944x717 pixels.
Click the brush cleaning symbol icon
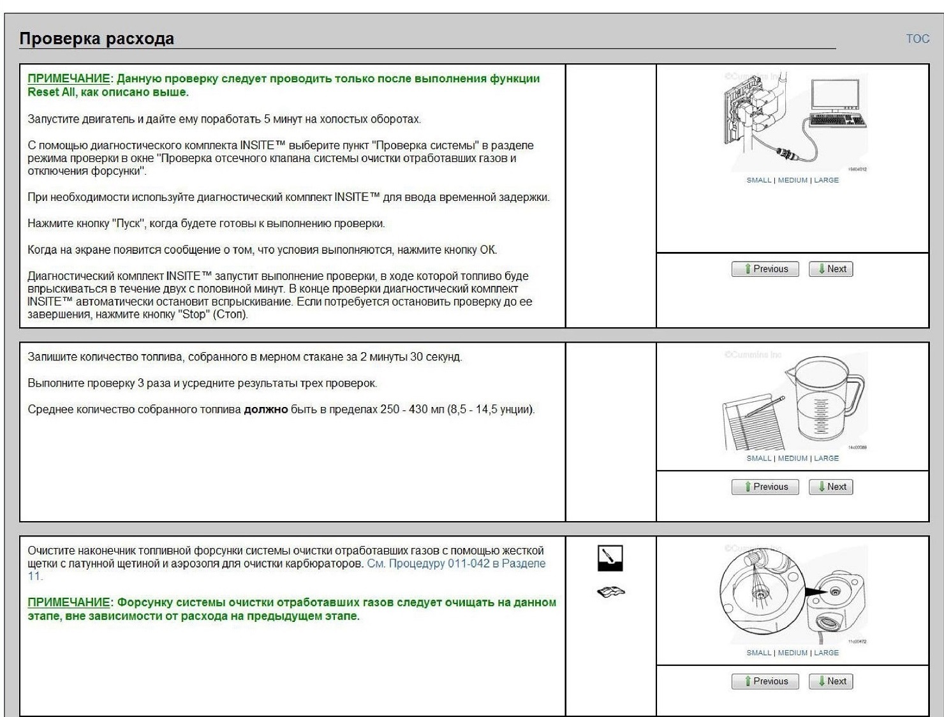(610, 558)
